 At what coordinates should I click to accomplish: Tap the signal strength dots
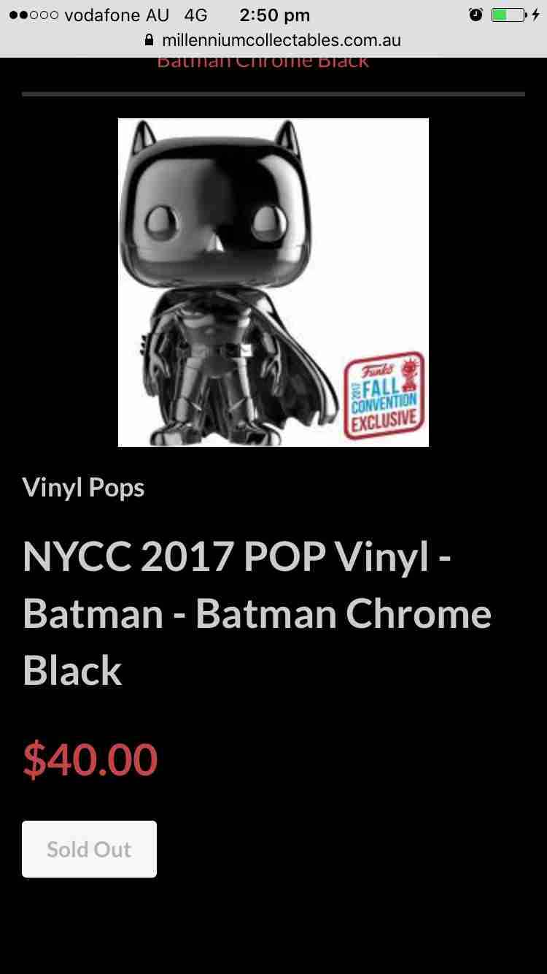pyautogui.click(x=34, y=15)
